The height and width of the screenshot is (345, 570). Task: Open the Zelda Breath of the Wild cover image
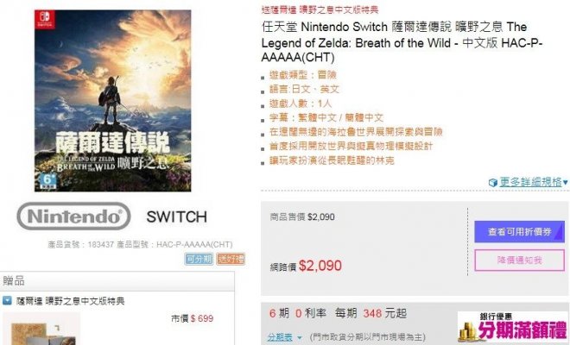(x=112, y=101)
